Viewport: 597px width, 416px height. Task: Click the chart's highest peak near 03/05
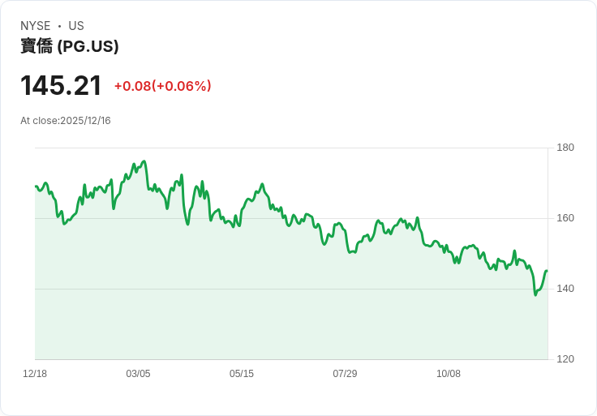pos(144,161)
